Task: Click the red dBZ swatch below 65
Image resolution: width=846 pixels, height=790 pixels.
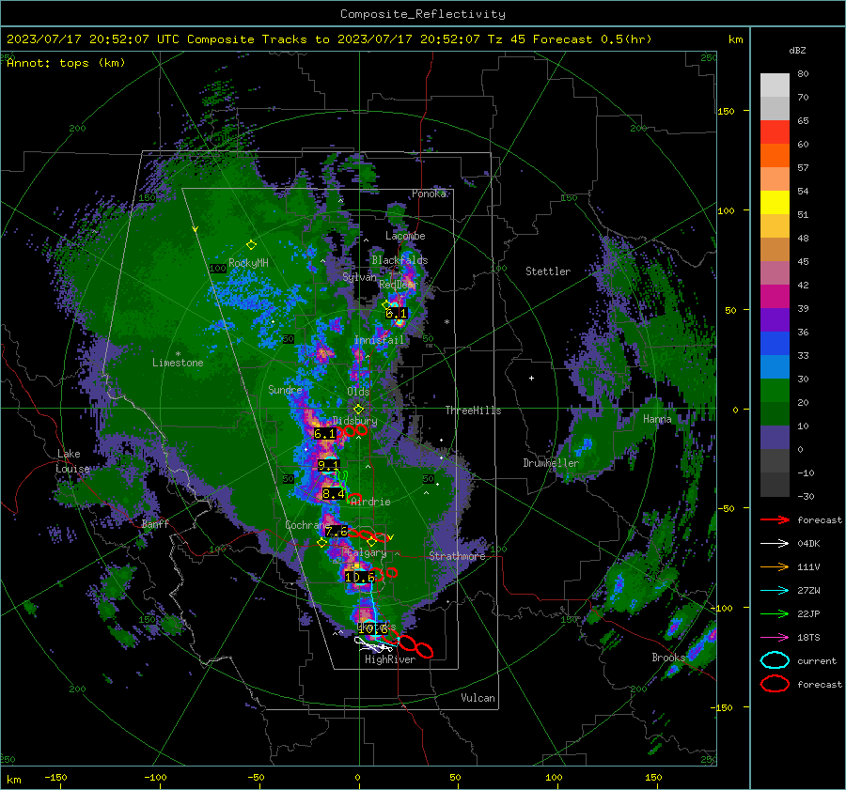Action: coord(775,132)
